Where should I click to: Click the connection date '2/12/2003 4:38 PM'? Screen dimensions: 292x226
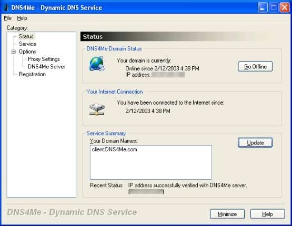(x=148, y=111)
